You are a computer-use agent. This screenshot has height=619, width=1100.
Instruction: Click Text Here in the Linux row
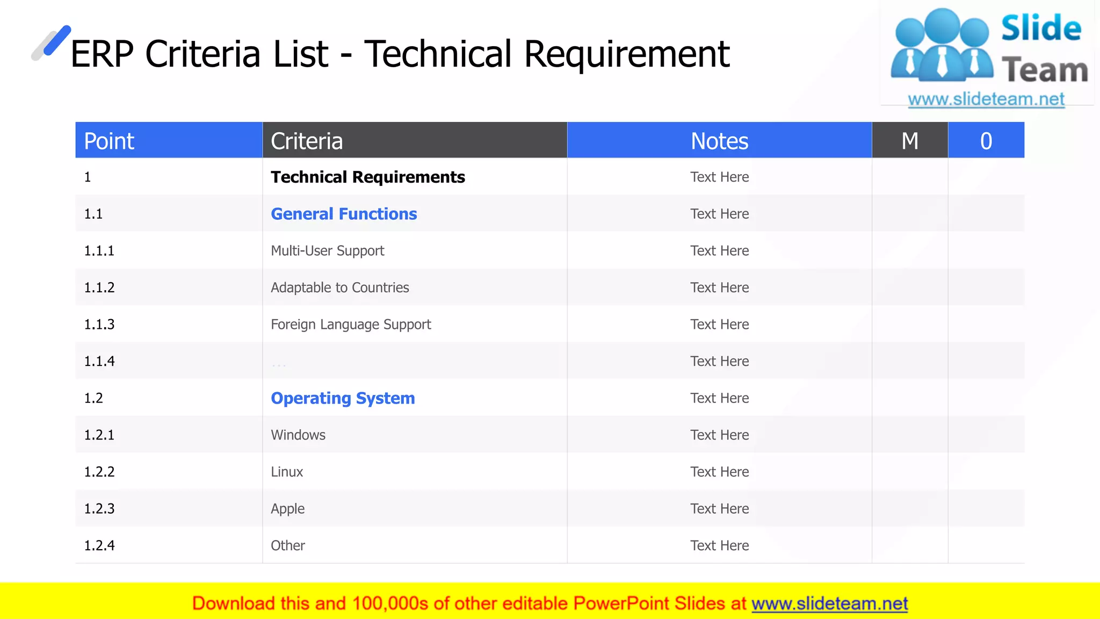pyautogui.click(x=719, y=472)
